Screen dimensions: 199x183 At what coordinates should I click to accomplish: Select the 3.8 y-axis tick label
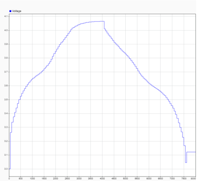pos(6,58)
